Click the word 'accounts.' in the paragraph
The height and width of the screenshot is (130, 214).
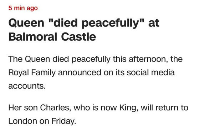[x=27, y=86]
